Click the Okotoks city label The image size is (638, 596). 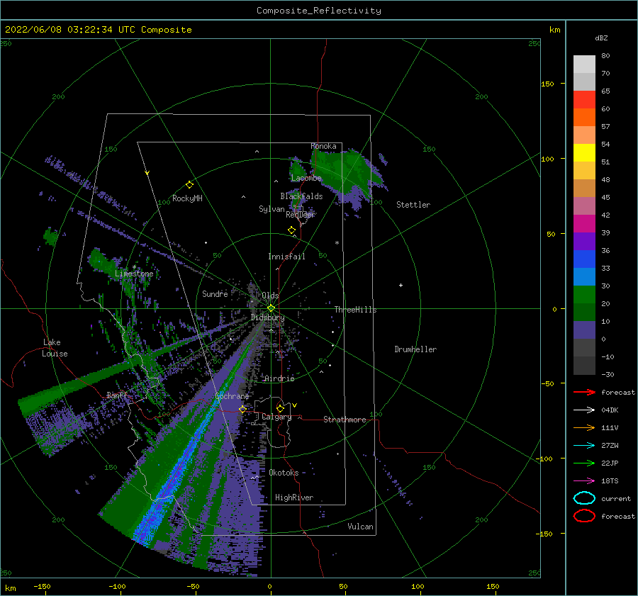point(284,473)
